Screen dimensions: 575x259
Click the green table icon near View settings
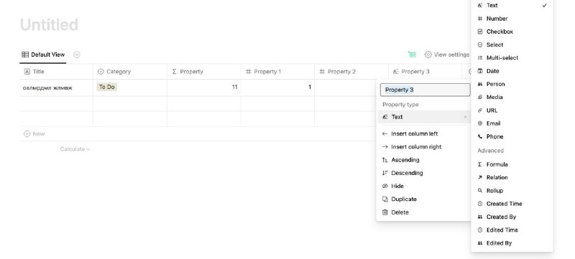(412, 55)
